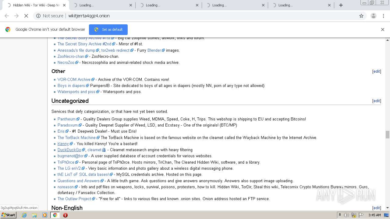390x219 pixels.
Task: Go back to the previous page
Action: tap(7, 16)
